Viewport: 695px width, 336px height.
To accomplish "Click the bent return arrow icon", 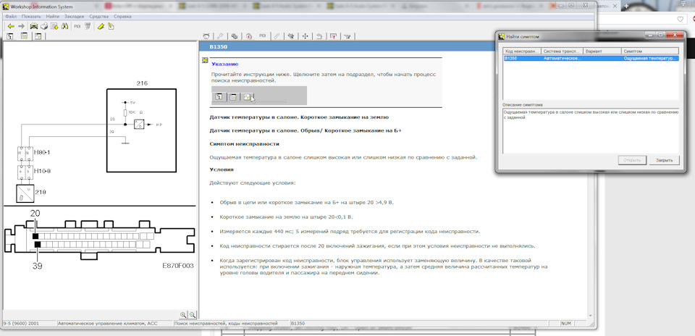I will tap(319, 36).
